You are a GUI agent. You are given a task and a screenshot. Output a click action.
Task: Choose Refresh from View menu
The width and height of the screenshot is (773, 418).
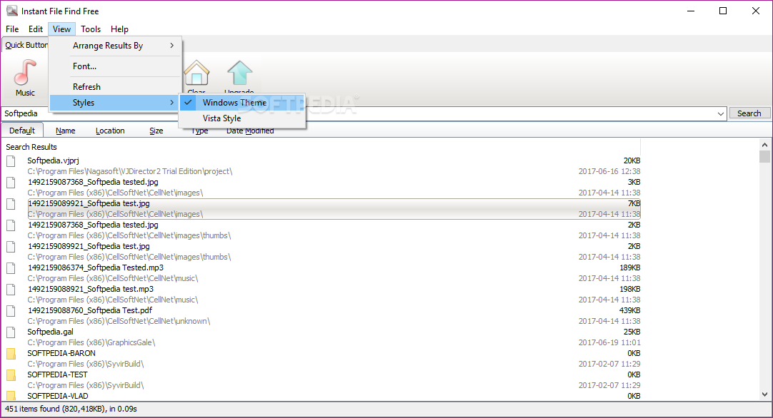click(115, 86)
